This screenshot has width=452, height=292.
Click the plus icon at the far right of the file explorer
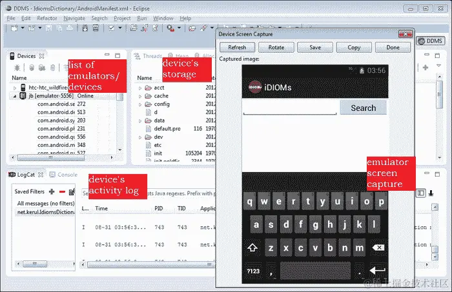pyautogui.click(x=426, y=68)
